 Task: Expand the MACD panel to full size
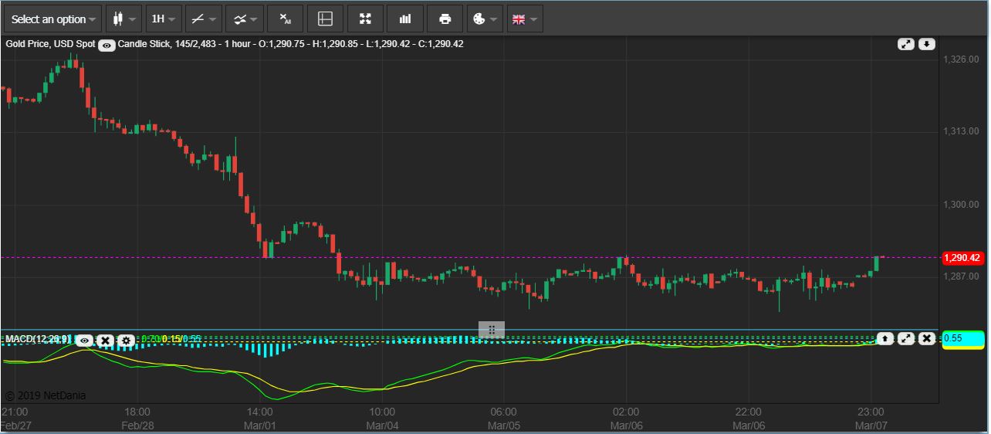(906, 338)
